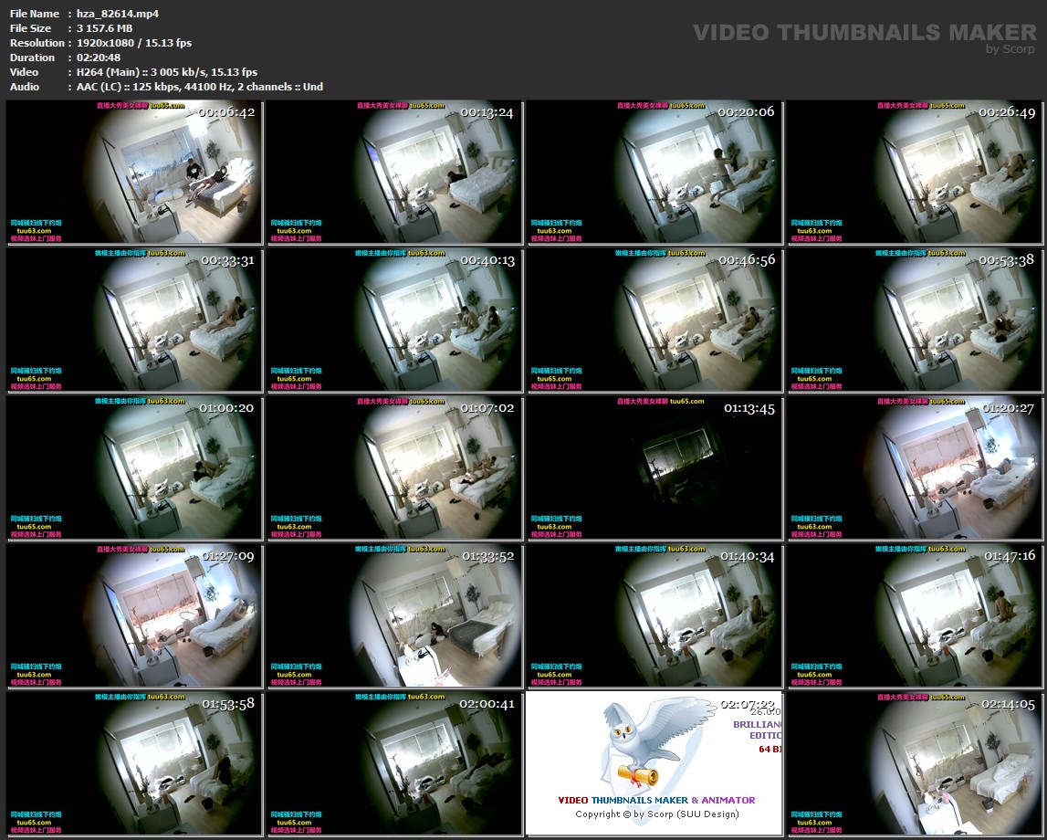Open the frame at 00:20:06
1047x840 pixels.
tap(654, 173)
